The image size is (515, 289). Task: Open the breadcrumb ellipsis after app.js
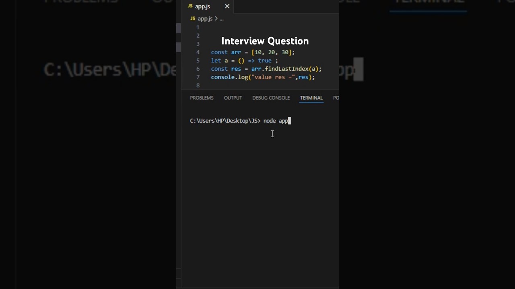[x=221, y=18]
